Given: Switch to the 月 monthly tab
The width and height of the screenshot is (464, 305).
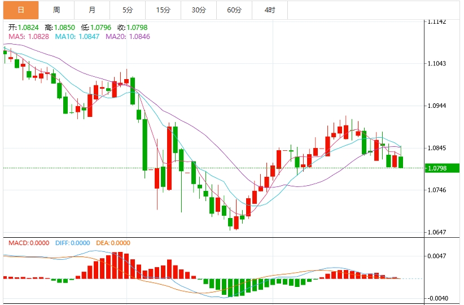Looking at the screenshot, I should pos(92,10).
